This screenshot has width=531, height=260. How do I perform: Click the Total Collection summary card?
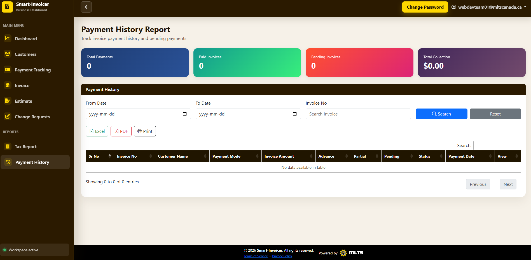pos(472,62)
